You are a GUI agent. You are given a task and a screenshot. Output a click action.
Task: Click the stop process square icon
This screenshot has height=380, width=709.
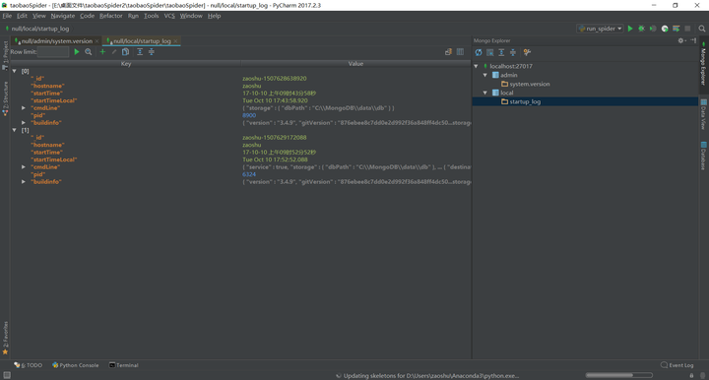pyautogui.click(x=687, y=29)
